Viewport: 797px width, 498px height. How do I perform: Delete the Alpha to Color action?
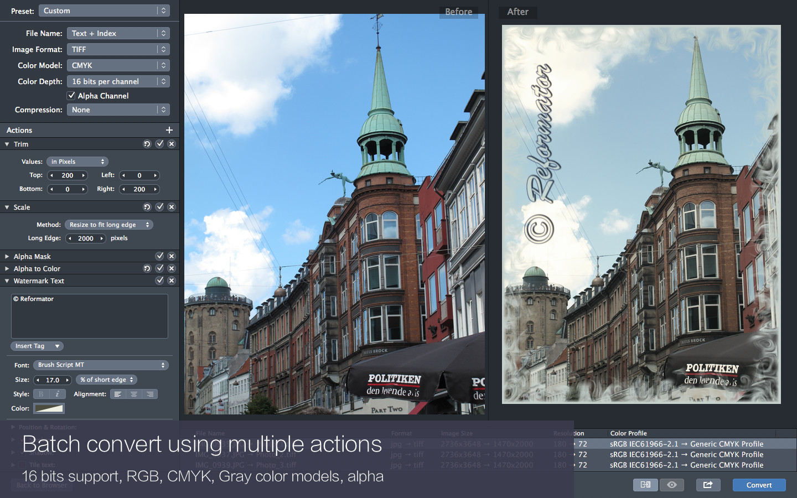tap(172, 268)
